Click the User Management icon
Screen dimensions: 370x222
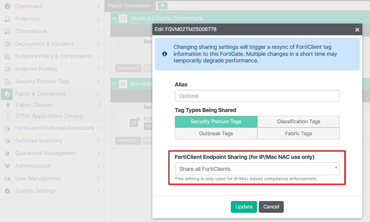(x=7, y=179)
